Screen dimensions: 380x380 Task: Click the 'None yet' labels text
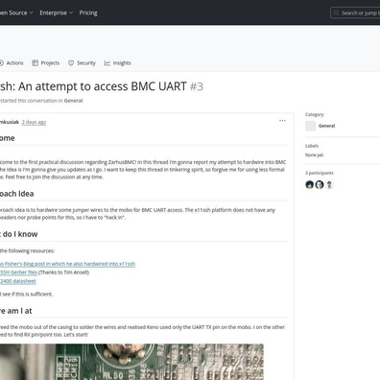[x=314, y=155]
